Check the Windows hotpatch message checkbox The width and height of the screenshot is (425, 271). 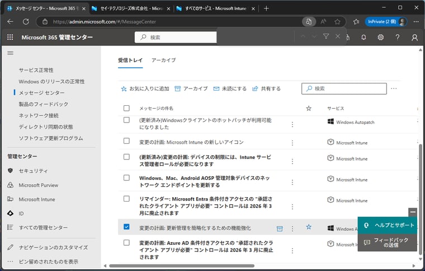pos(126,120)
